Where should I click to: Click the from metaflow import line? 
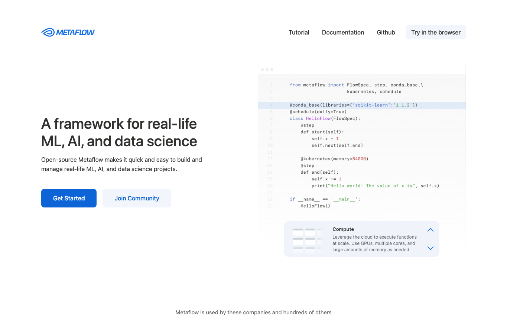[356, 85]
